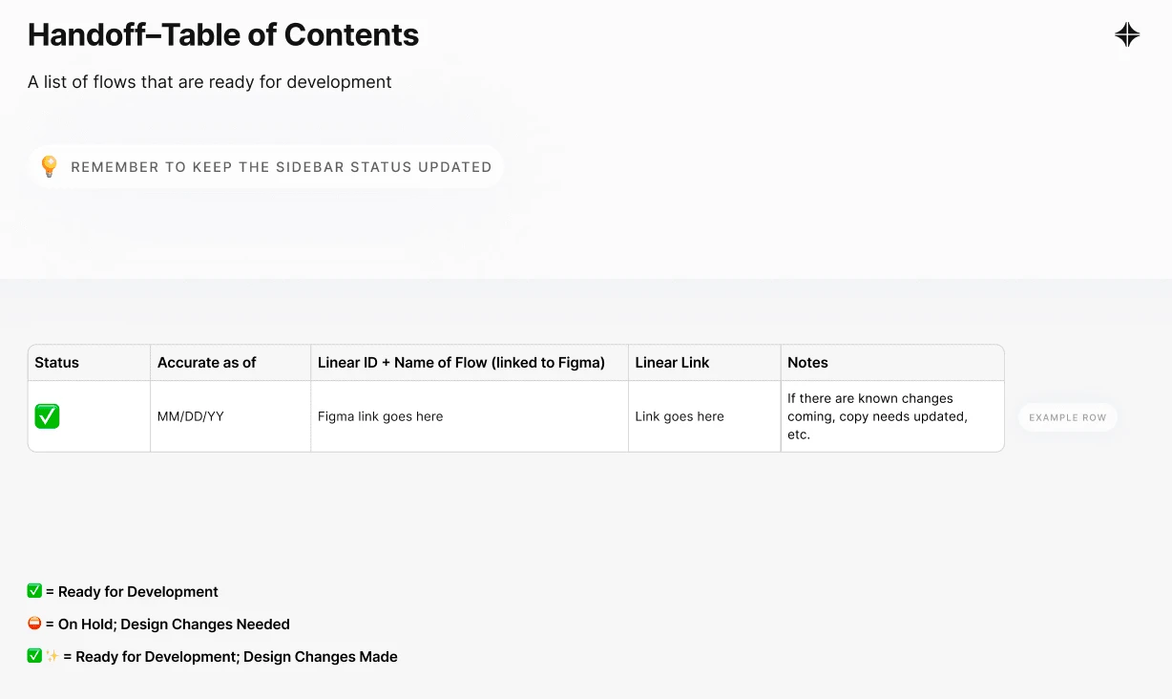
Task: Click the lightbulb reminder icon
Action: [50, 166]
